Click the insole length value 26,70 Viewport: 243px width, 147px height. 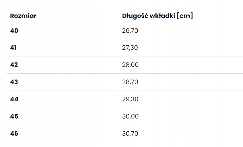click(x=130, y=31)
